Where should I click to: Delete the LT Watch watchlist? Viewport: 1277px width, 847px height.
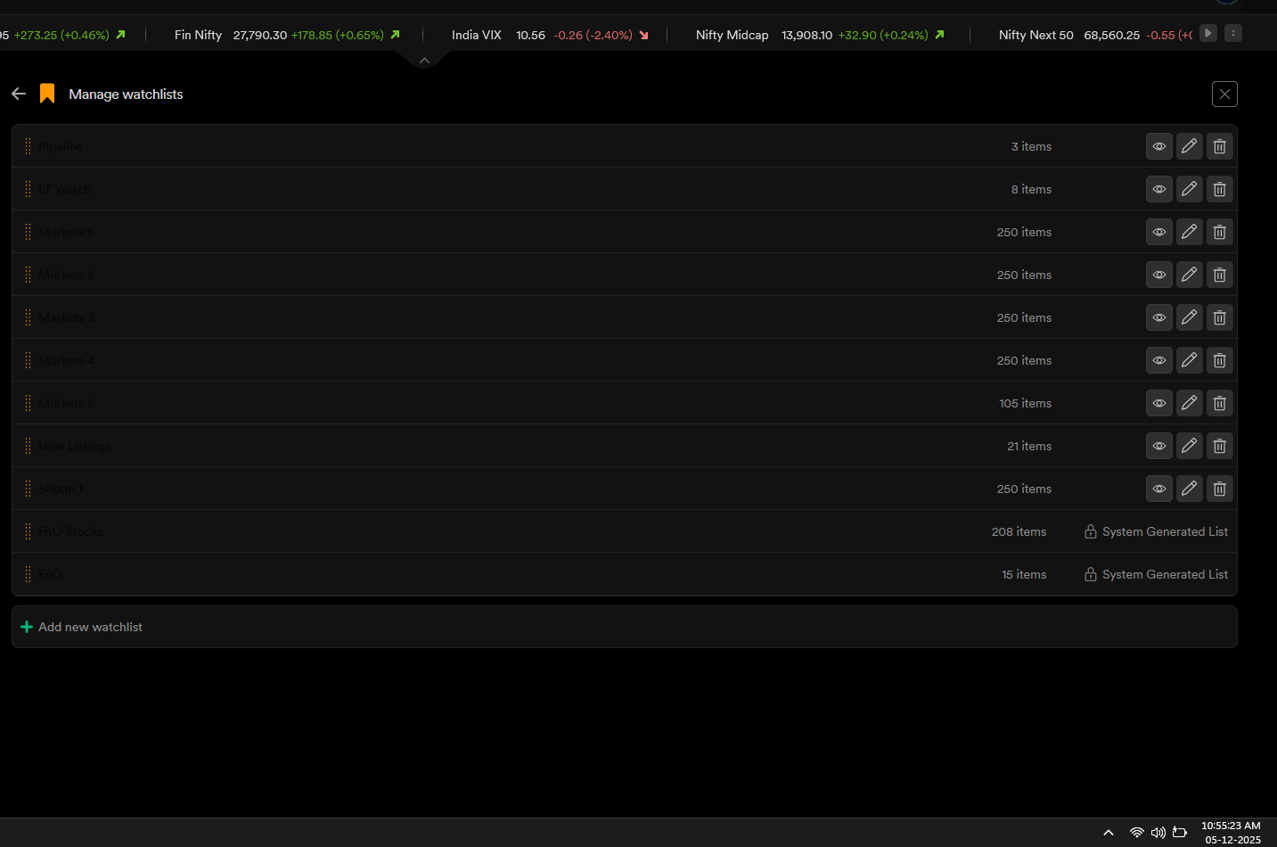[1219, 189]
